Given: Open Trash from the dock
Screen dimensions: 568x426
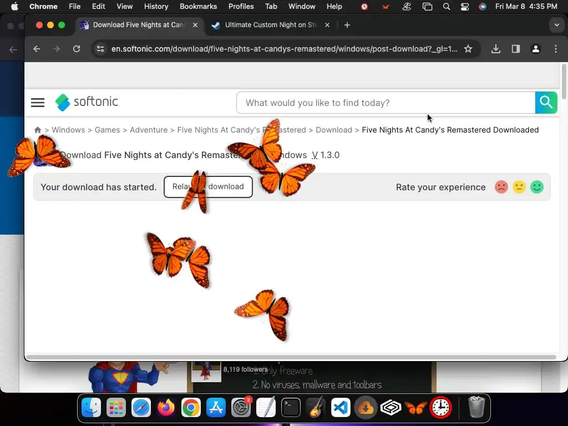Looking at the screenshot, I should [476, 408].
